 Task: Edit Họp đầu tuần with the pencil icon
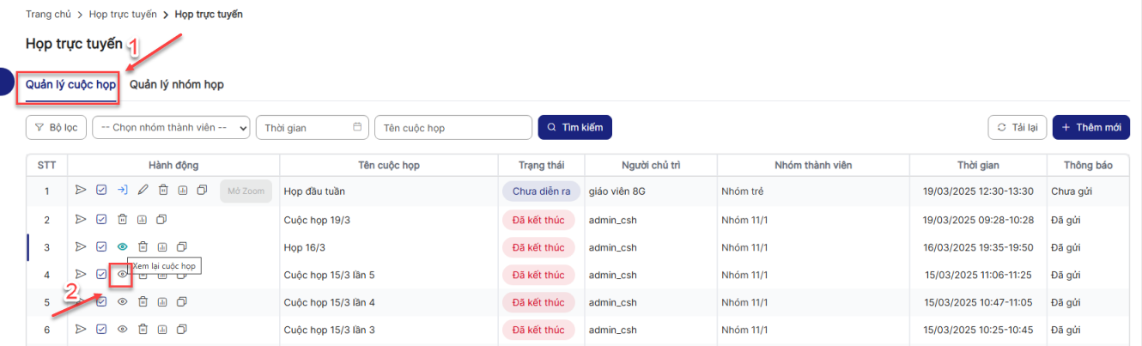click(143, 191)
